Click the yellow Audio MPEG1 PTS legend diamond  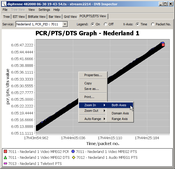[x=74, y=158]
